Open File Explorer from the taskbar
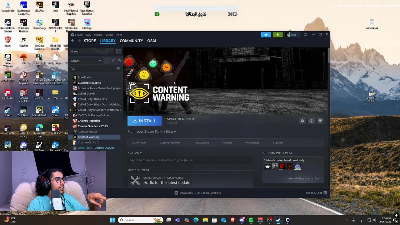This screenshot has height=225, width=400. pos(205,220)
